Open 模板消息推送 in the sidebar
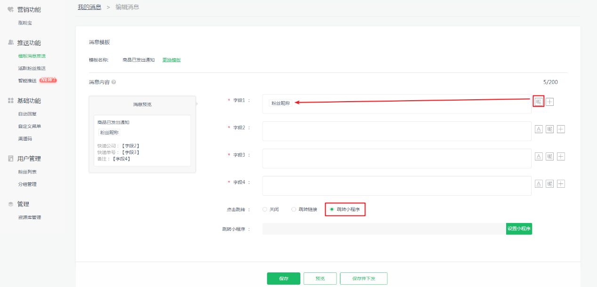This screenshot has width=597, height=287. [x=32, y=56]
